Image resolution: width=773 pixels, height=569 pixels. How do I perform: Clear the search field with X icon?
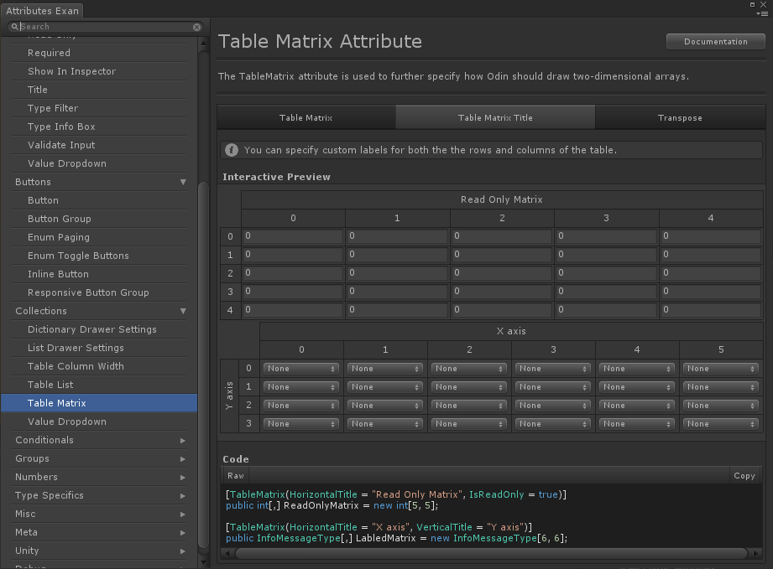click(x=196, y=27)
